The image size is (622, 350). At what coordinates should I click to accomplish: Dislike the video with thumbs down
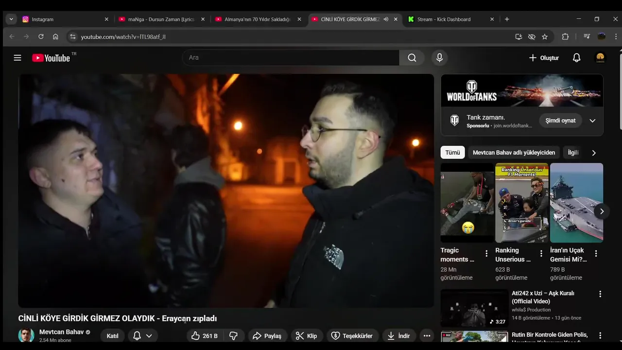(234, 336)
